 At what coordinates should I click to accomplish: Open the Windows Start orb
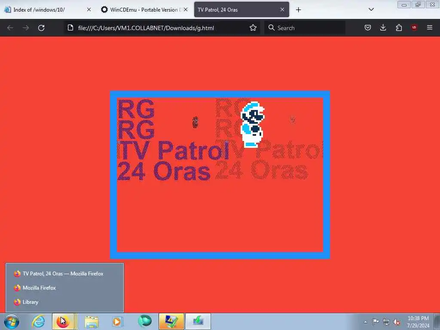click(12, 321)
